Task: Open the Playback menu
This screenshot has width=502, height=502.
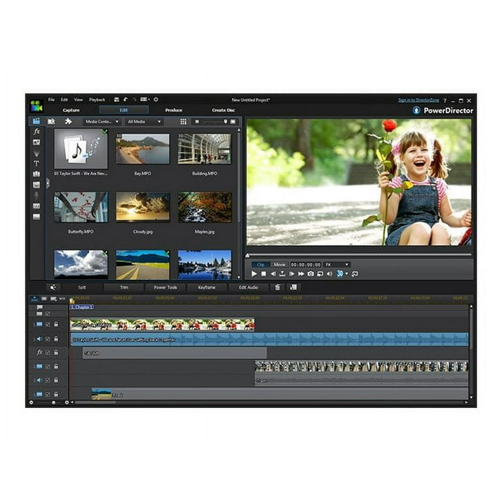Action: click(x=97, y=100)
